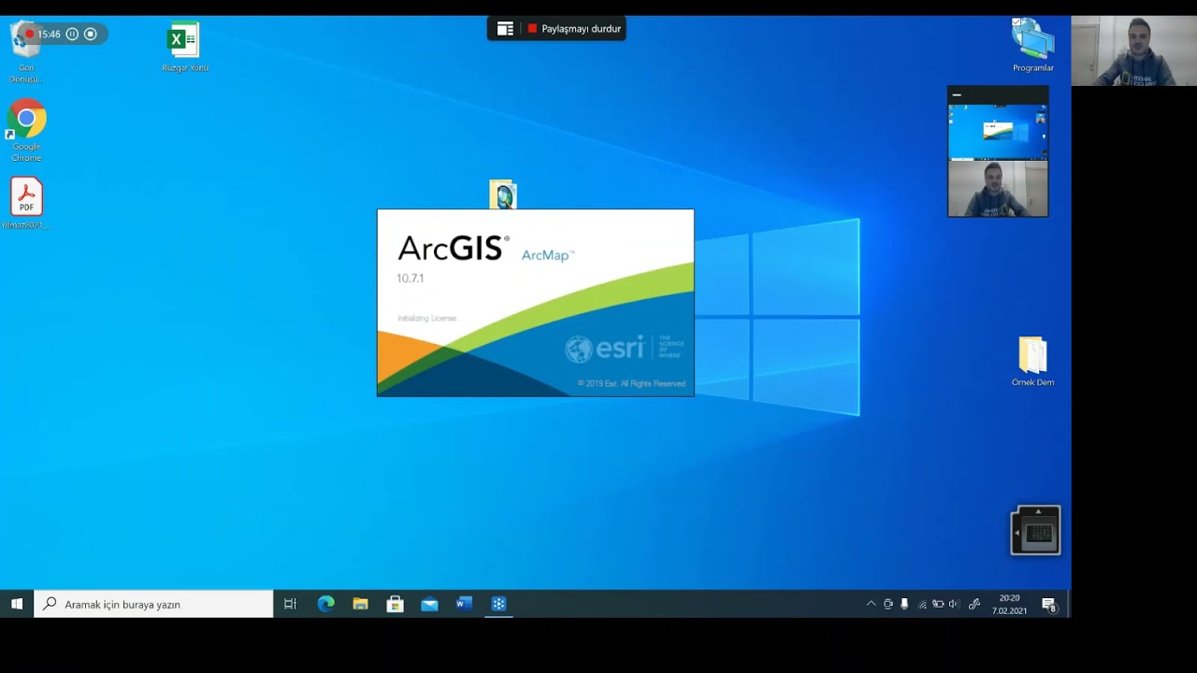This screenshot has width=1197, height=673.
Task: Open Word from the taskbar
Action: [464, 604]
